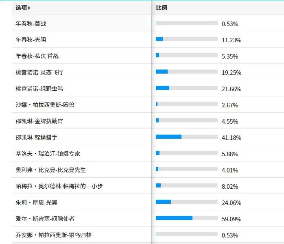Click 奥利弗・比克曼-比克曼先生 label

tap(50, 170)
